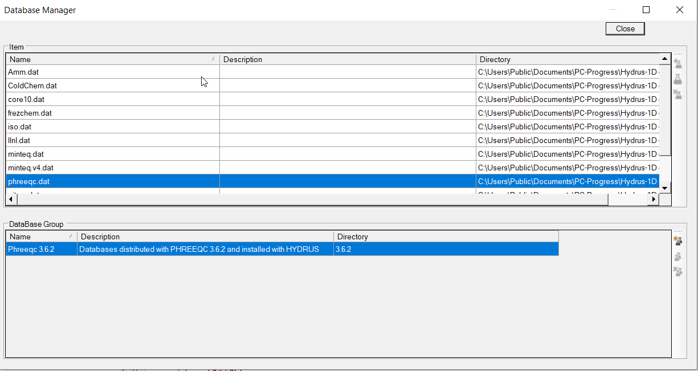
Task: Click the edit database group icon
Action: 677,257
